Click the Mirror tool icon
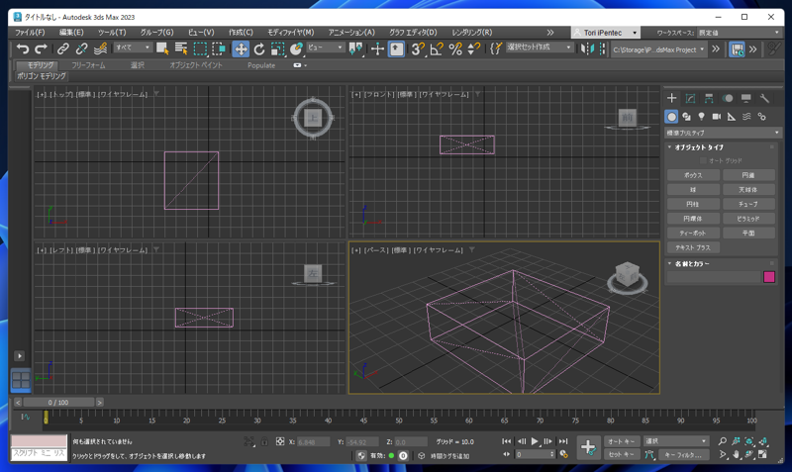792x472 pixels. (x=587, y=48)
